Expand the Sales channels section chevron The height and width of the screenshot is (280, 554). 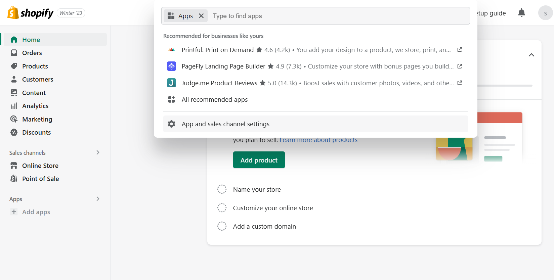(98, 152)
